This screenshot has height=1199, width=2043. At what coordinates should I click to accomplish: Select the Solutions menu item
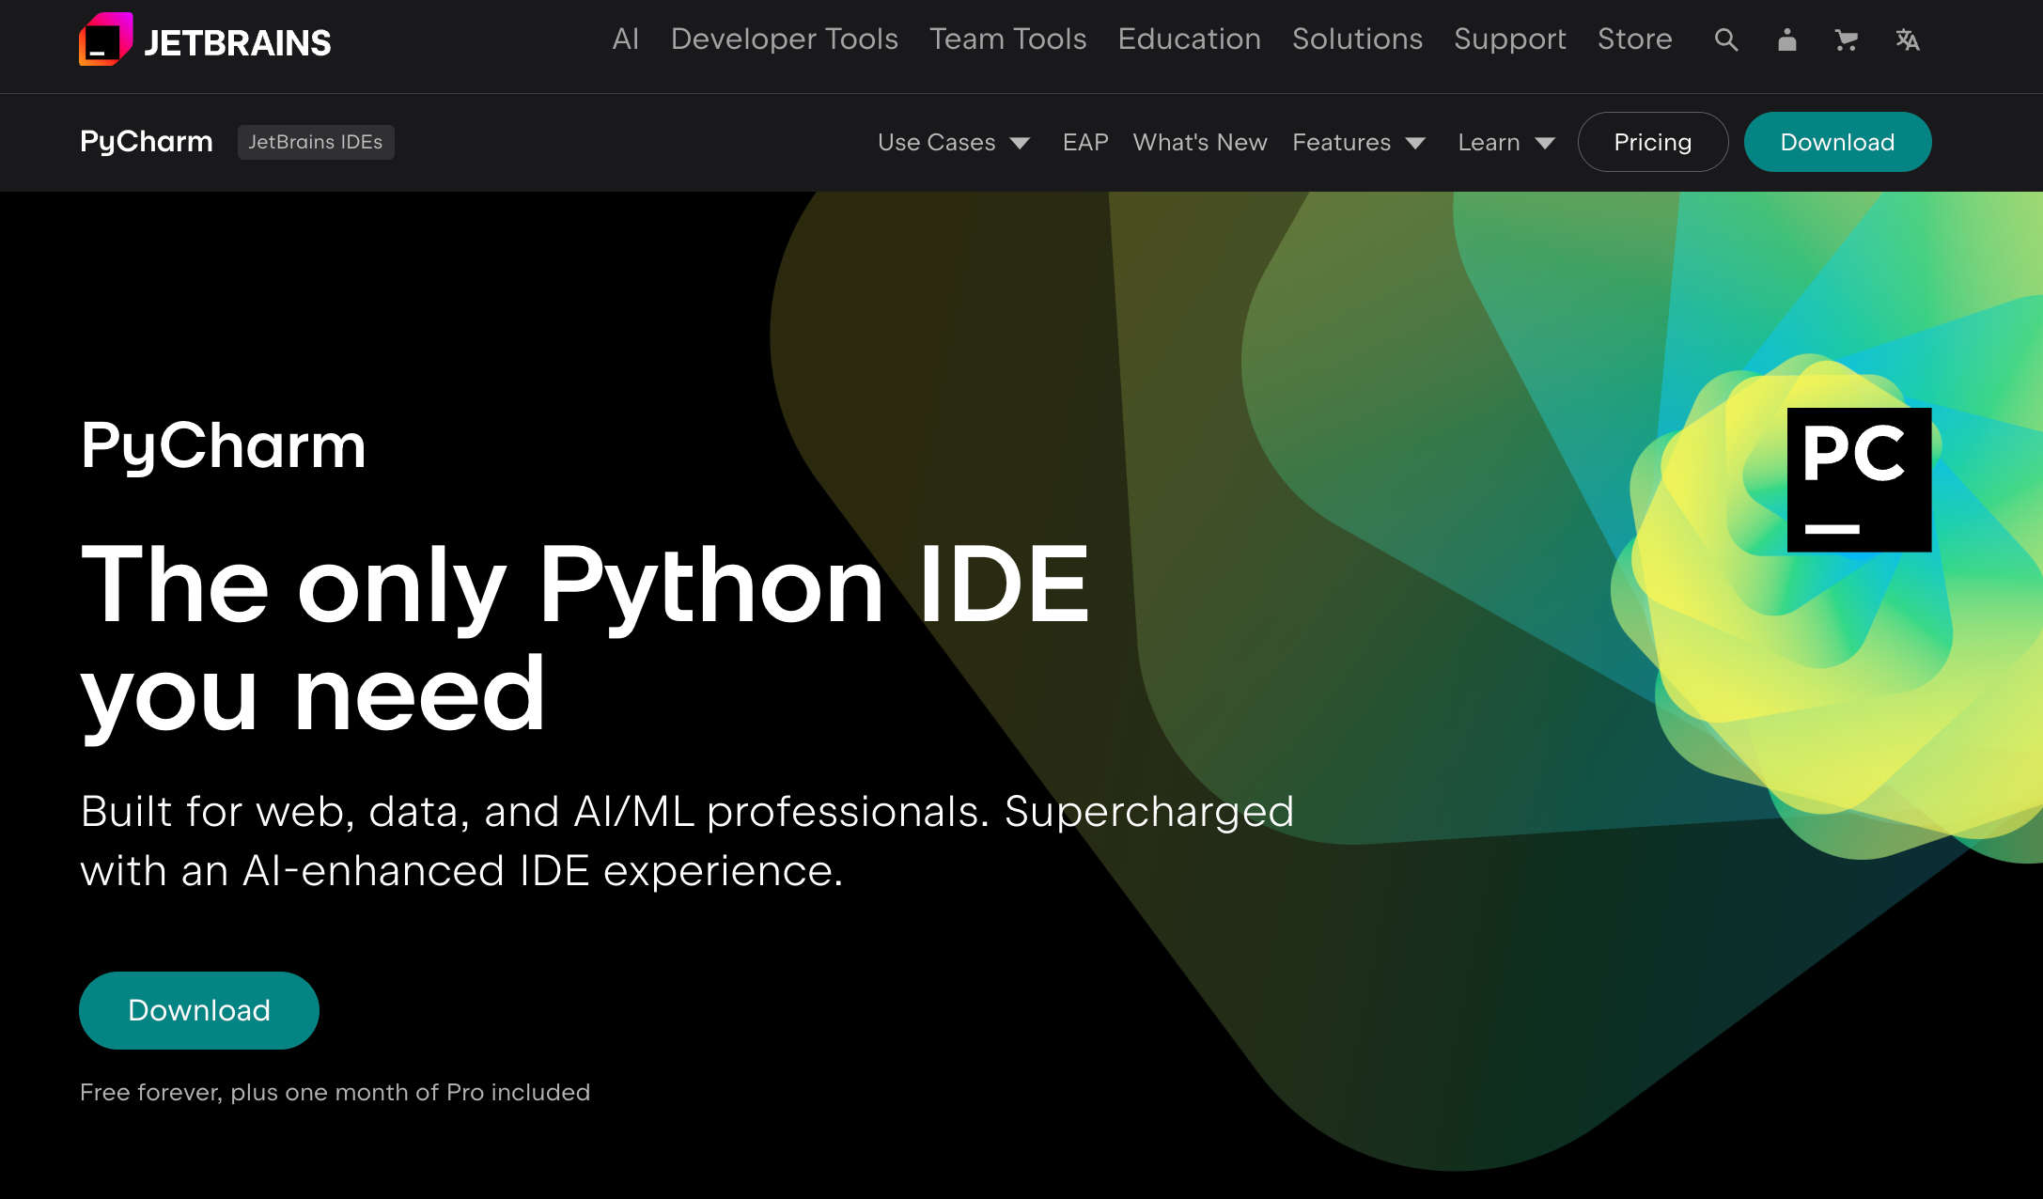click(x=1357, y=39)
